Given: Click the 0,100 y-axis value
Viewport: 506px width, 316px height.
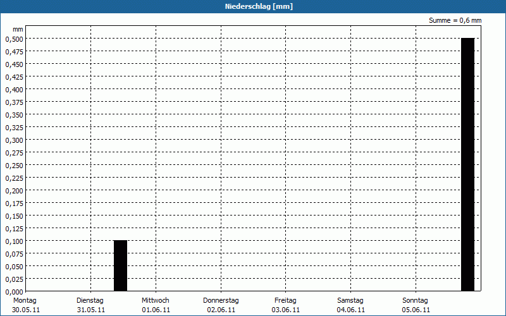Looking at the screenshot, I should (x=14, y=241).
